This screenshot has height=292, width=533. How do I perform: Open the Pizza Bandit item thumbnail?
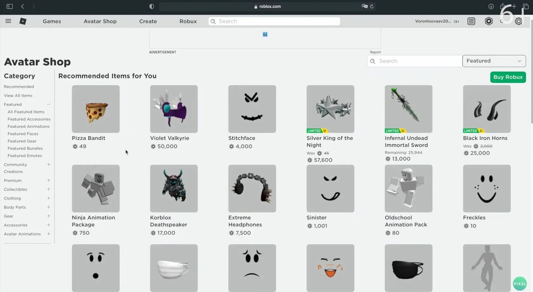click(x=95, y=109)
